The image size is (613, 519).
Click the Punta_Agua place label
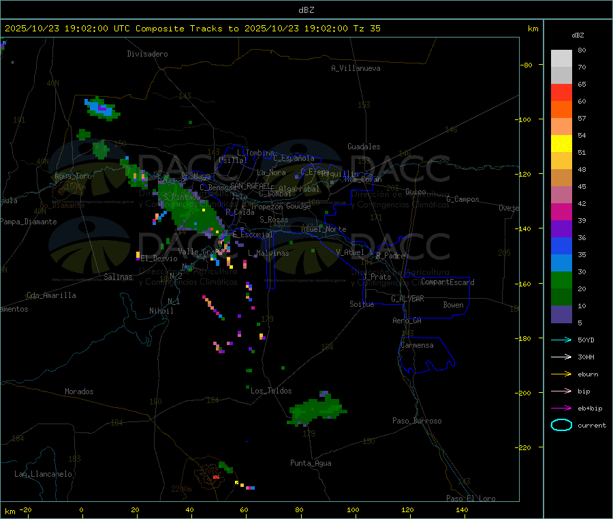pyautogui.click(x=311, y=464)
